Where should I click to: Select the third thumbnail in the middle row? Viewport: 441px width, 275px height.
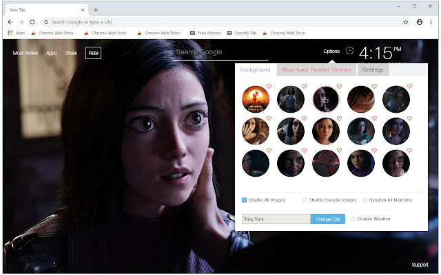[x=326, y=131]
